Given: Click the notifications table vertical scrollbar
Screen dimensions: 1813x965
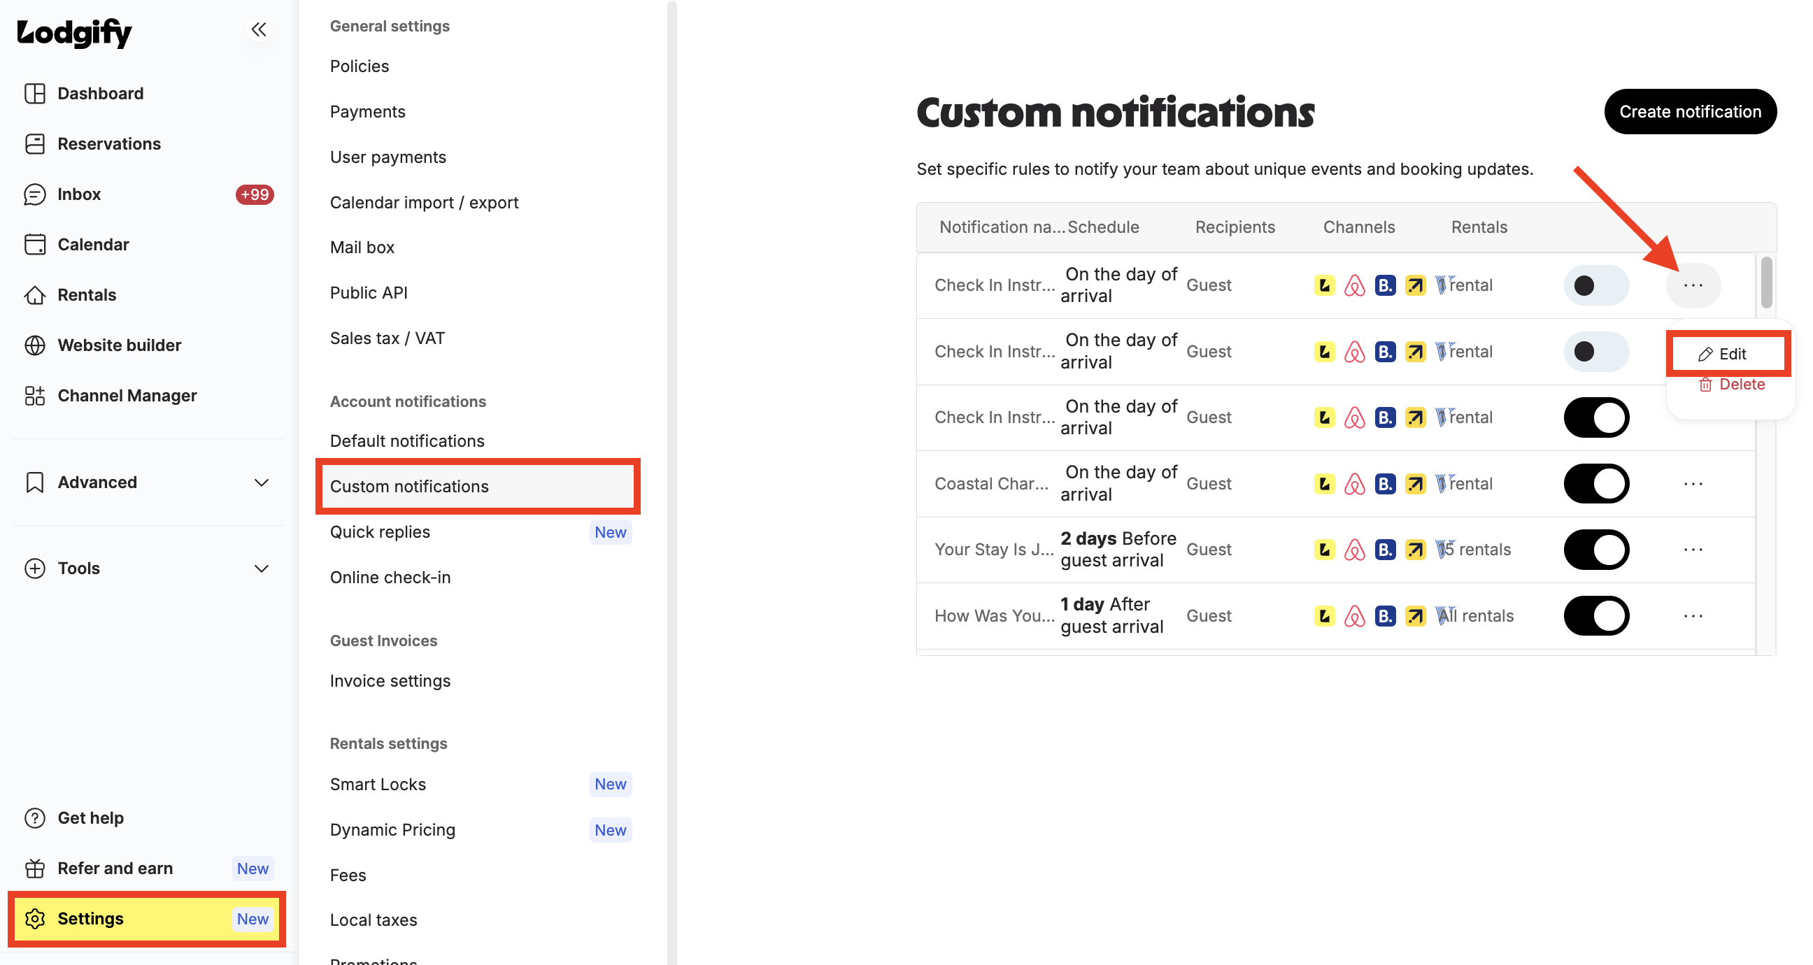Looking at the screenshot, I should pos(1767,283).
